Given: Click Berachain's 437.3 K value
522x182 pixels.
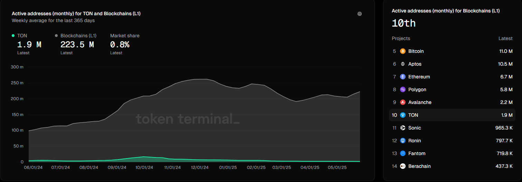Looking at the screenshot, I should [504, 166].
